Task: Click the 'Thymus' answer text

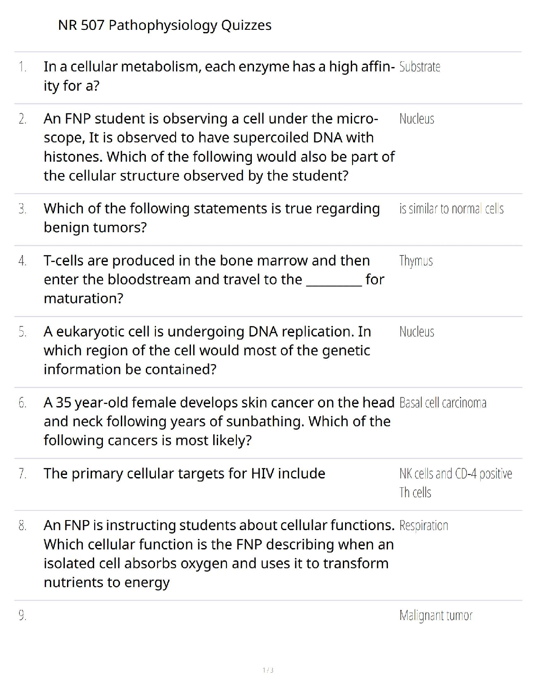Action: (416, 261)
